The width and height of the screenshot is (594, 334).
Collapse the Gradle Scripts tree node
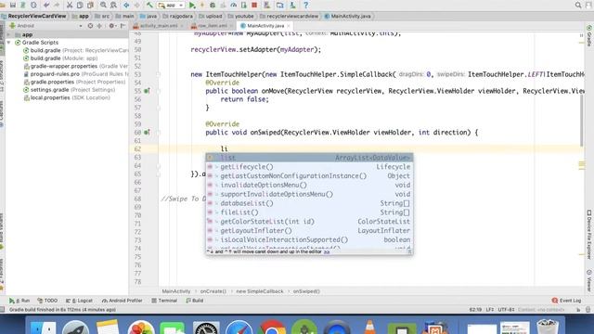tap(8, 43)
